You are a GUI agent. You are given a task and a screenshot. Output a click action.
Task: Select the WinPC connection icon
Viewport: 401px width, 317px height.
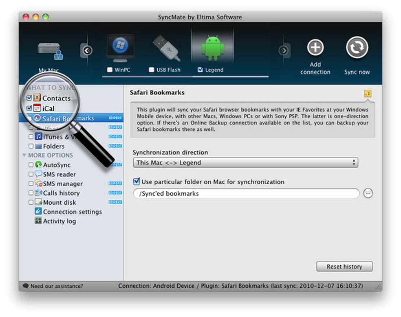point(120,48)
